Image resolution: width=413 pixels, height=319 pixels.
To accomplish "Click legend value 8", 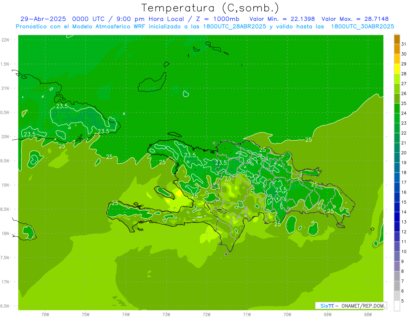I will pyautogui.click(x=402, y=272).
